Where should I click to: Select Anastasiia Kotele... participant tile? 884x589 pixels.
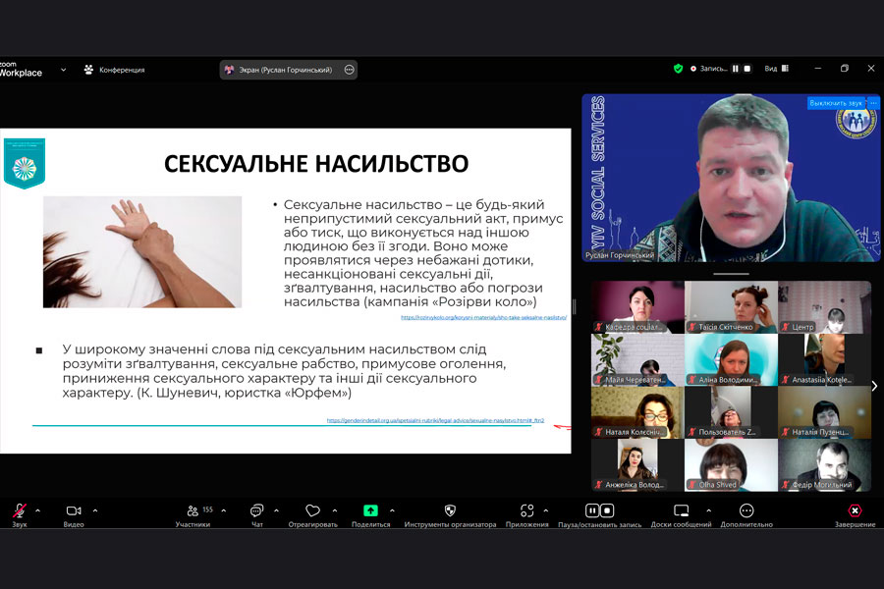pos(824,359)
